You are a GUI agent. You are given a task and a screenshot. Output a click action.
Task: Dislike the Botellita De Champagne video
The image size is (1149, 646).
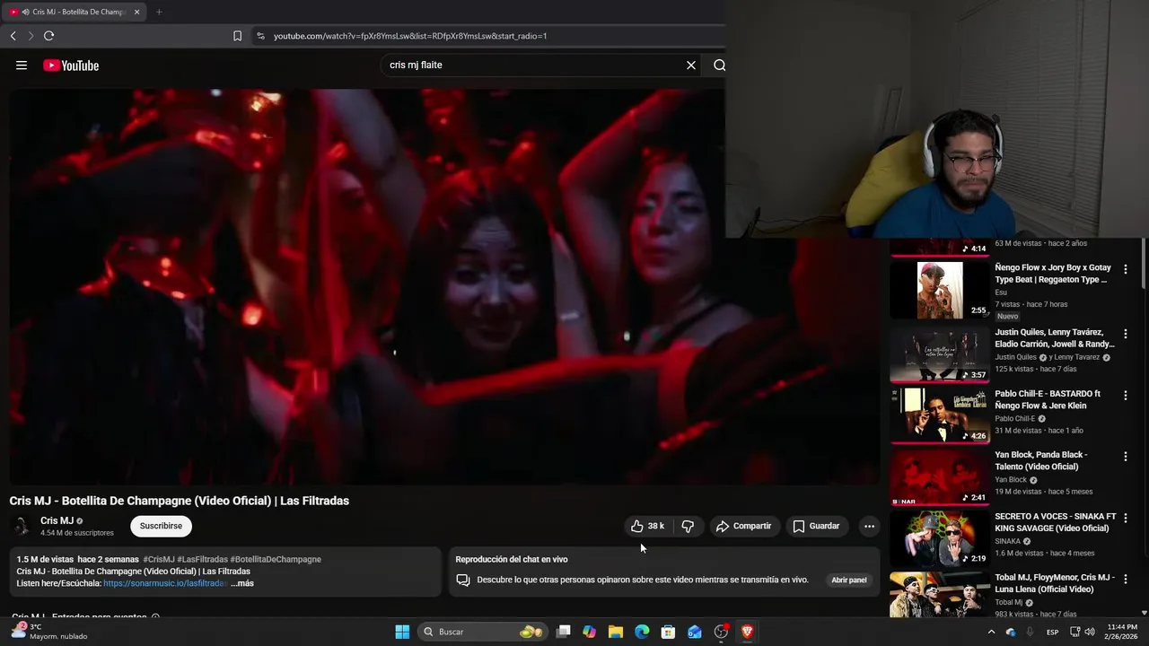click(688, 526)
